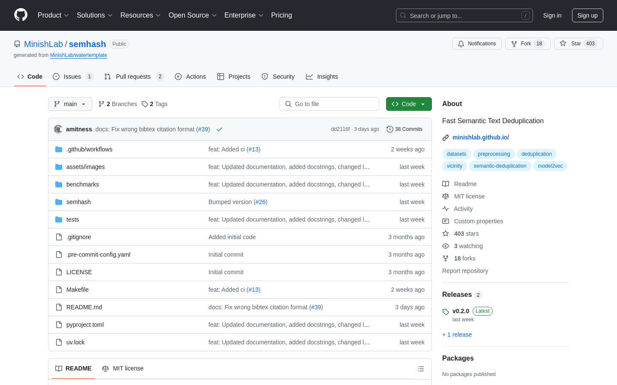The height and width of the screenshot is (385, 617).
Task: Open the green Code dropdown button
Action: [409, 104]
